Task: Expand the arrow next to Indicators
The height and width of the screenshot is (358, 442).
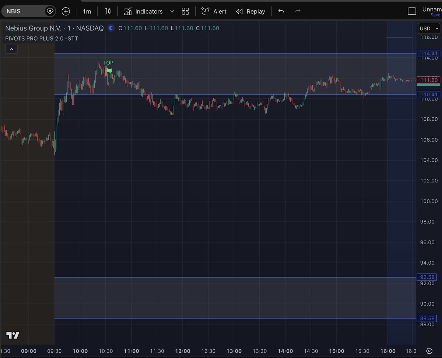Action: pos(172,11)
